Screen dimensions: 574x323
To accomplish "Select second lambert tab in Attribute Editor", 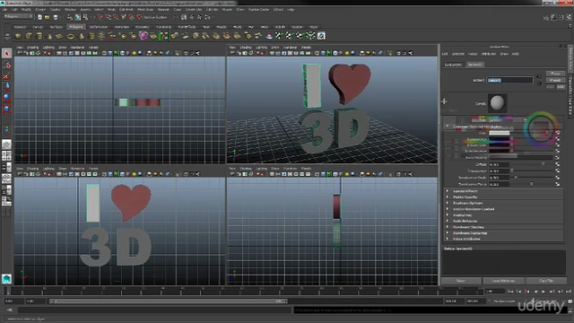I will [x=474, y=65].
